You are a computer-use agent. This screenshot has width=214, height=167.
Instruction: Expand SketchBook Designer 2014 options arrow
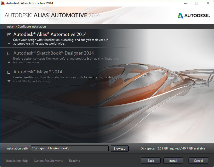tap(9, 62)
